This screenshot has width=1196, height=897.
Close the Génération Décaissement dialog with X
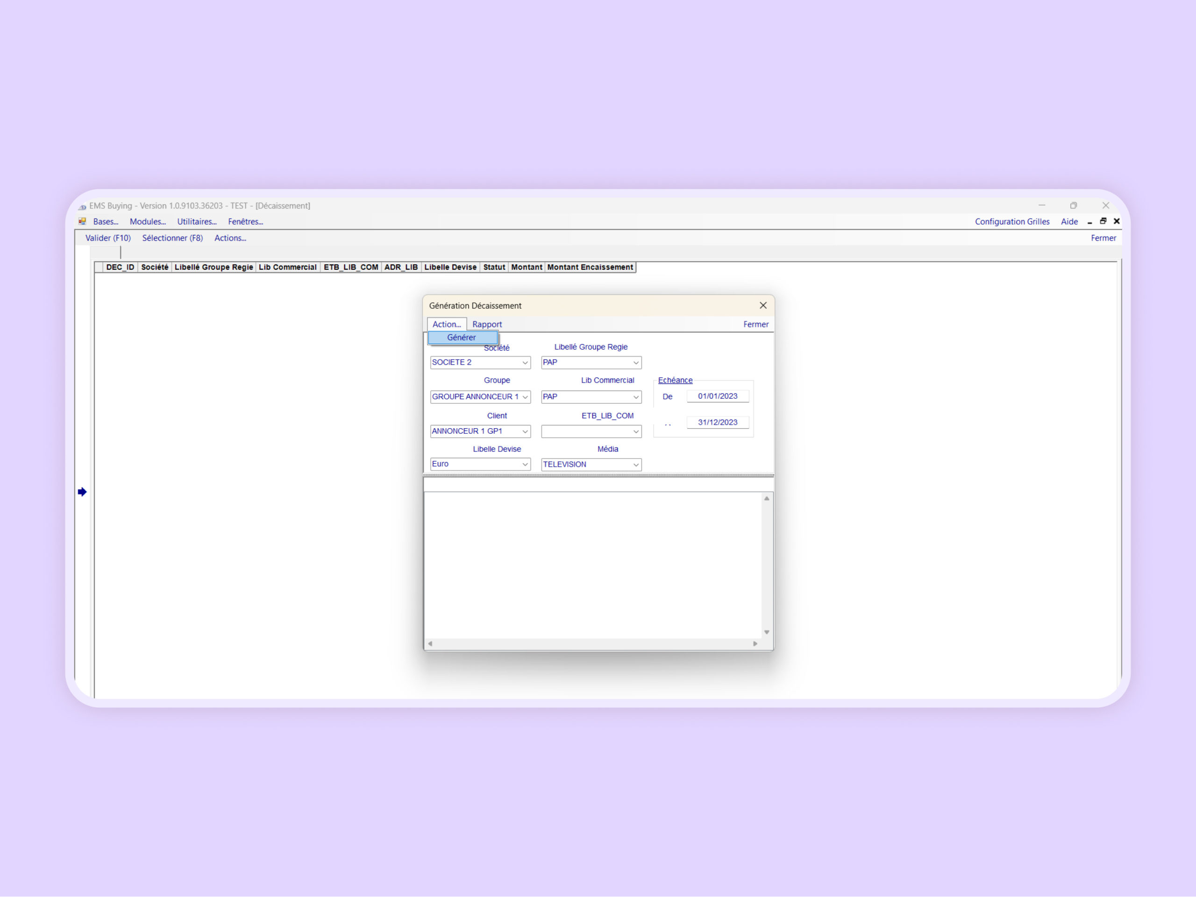pyautogui.click(x=763, y=305)
